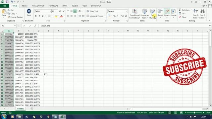
Task: Click the Save icon in quick access toolbar
Action: (7, 2)
